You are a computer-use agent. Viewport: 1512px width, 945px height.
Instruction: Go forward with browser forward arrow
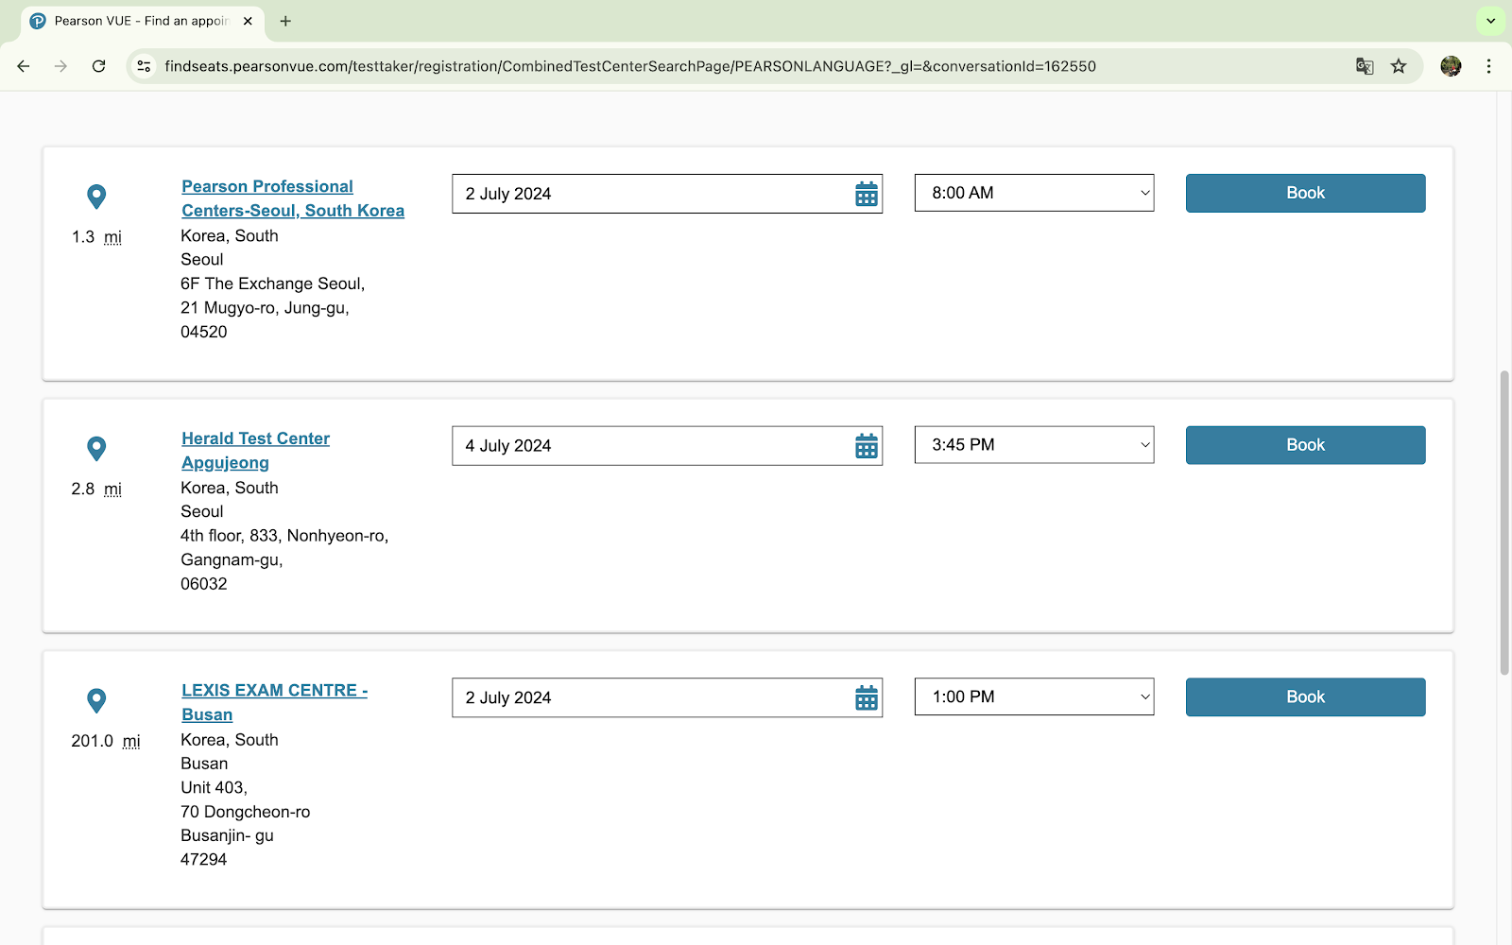coord(60,66)
